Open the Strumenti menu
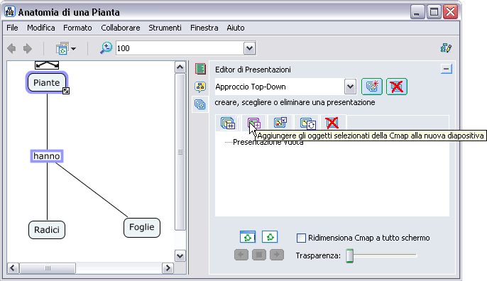Image resolution: width=487 pixels, height=281 pixels. click(165, 28)
